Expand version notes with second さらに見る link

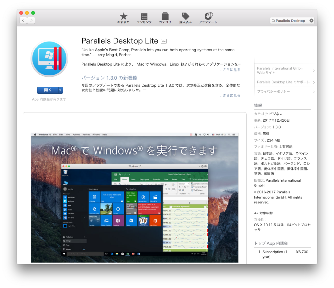click(x=230, y=95)
